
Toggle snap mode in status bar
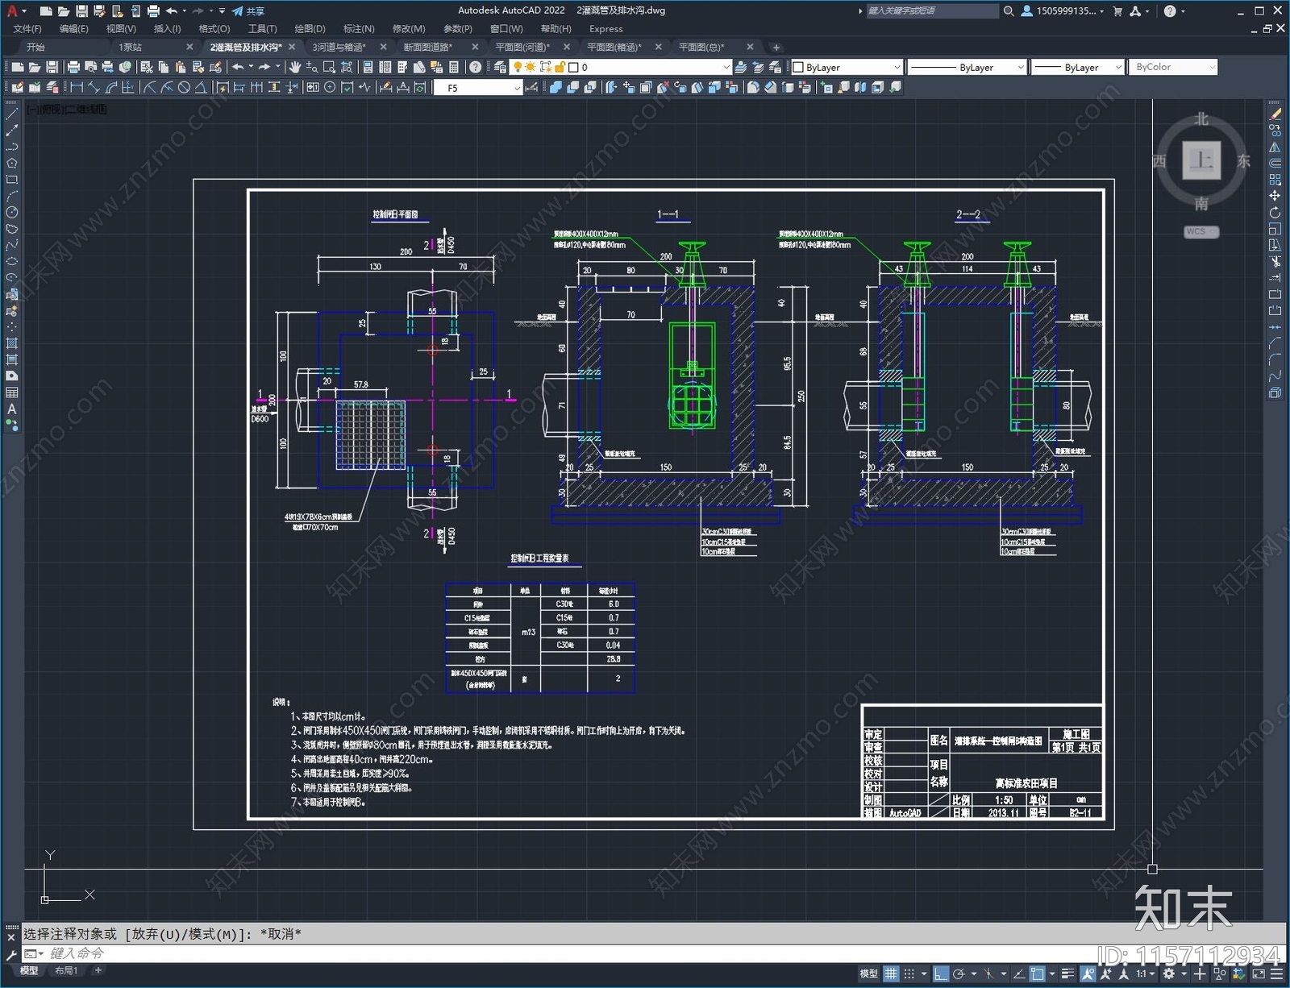click(909, 973)
